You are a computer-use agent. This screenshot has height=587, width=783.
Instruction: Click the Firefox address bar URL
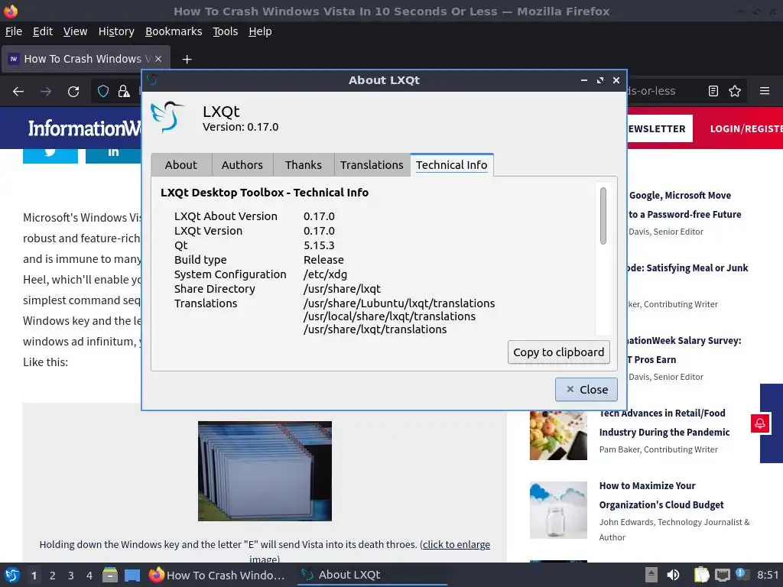coord(651,91)
